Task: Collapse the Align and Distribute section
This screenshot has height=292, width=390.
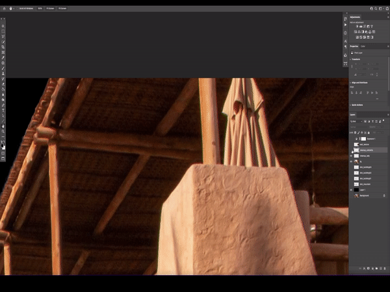Action: 351,82
